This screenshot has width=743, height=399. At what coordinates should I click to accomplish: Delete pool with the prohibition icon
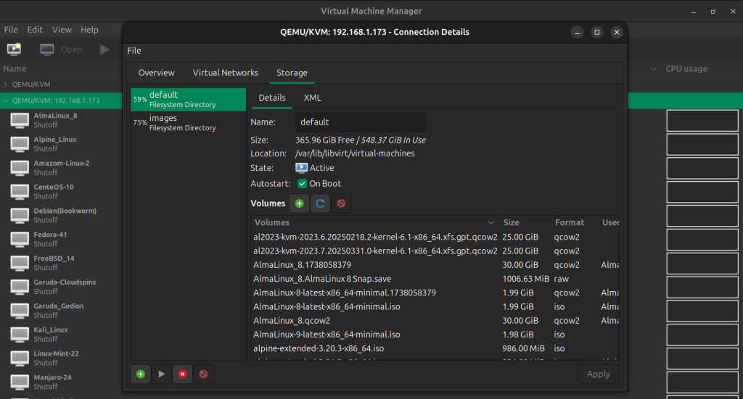[203, 374]
